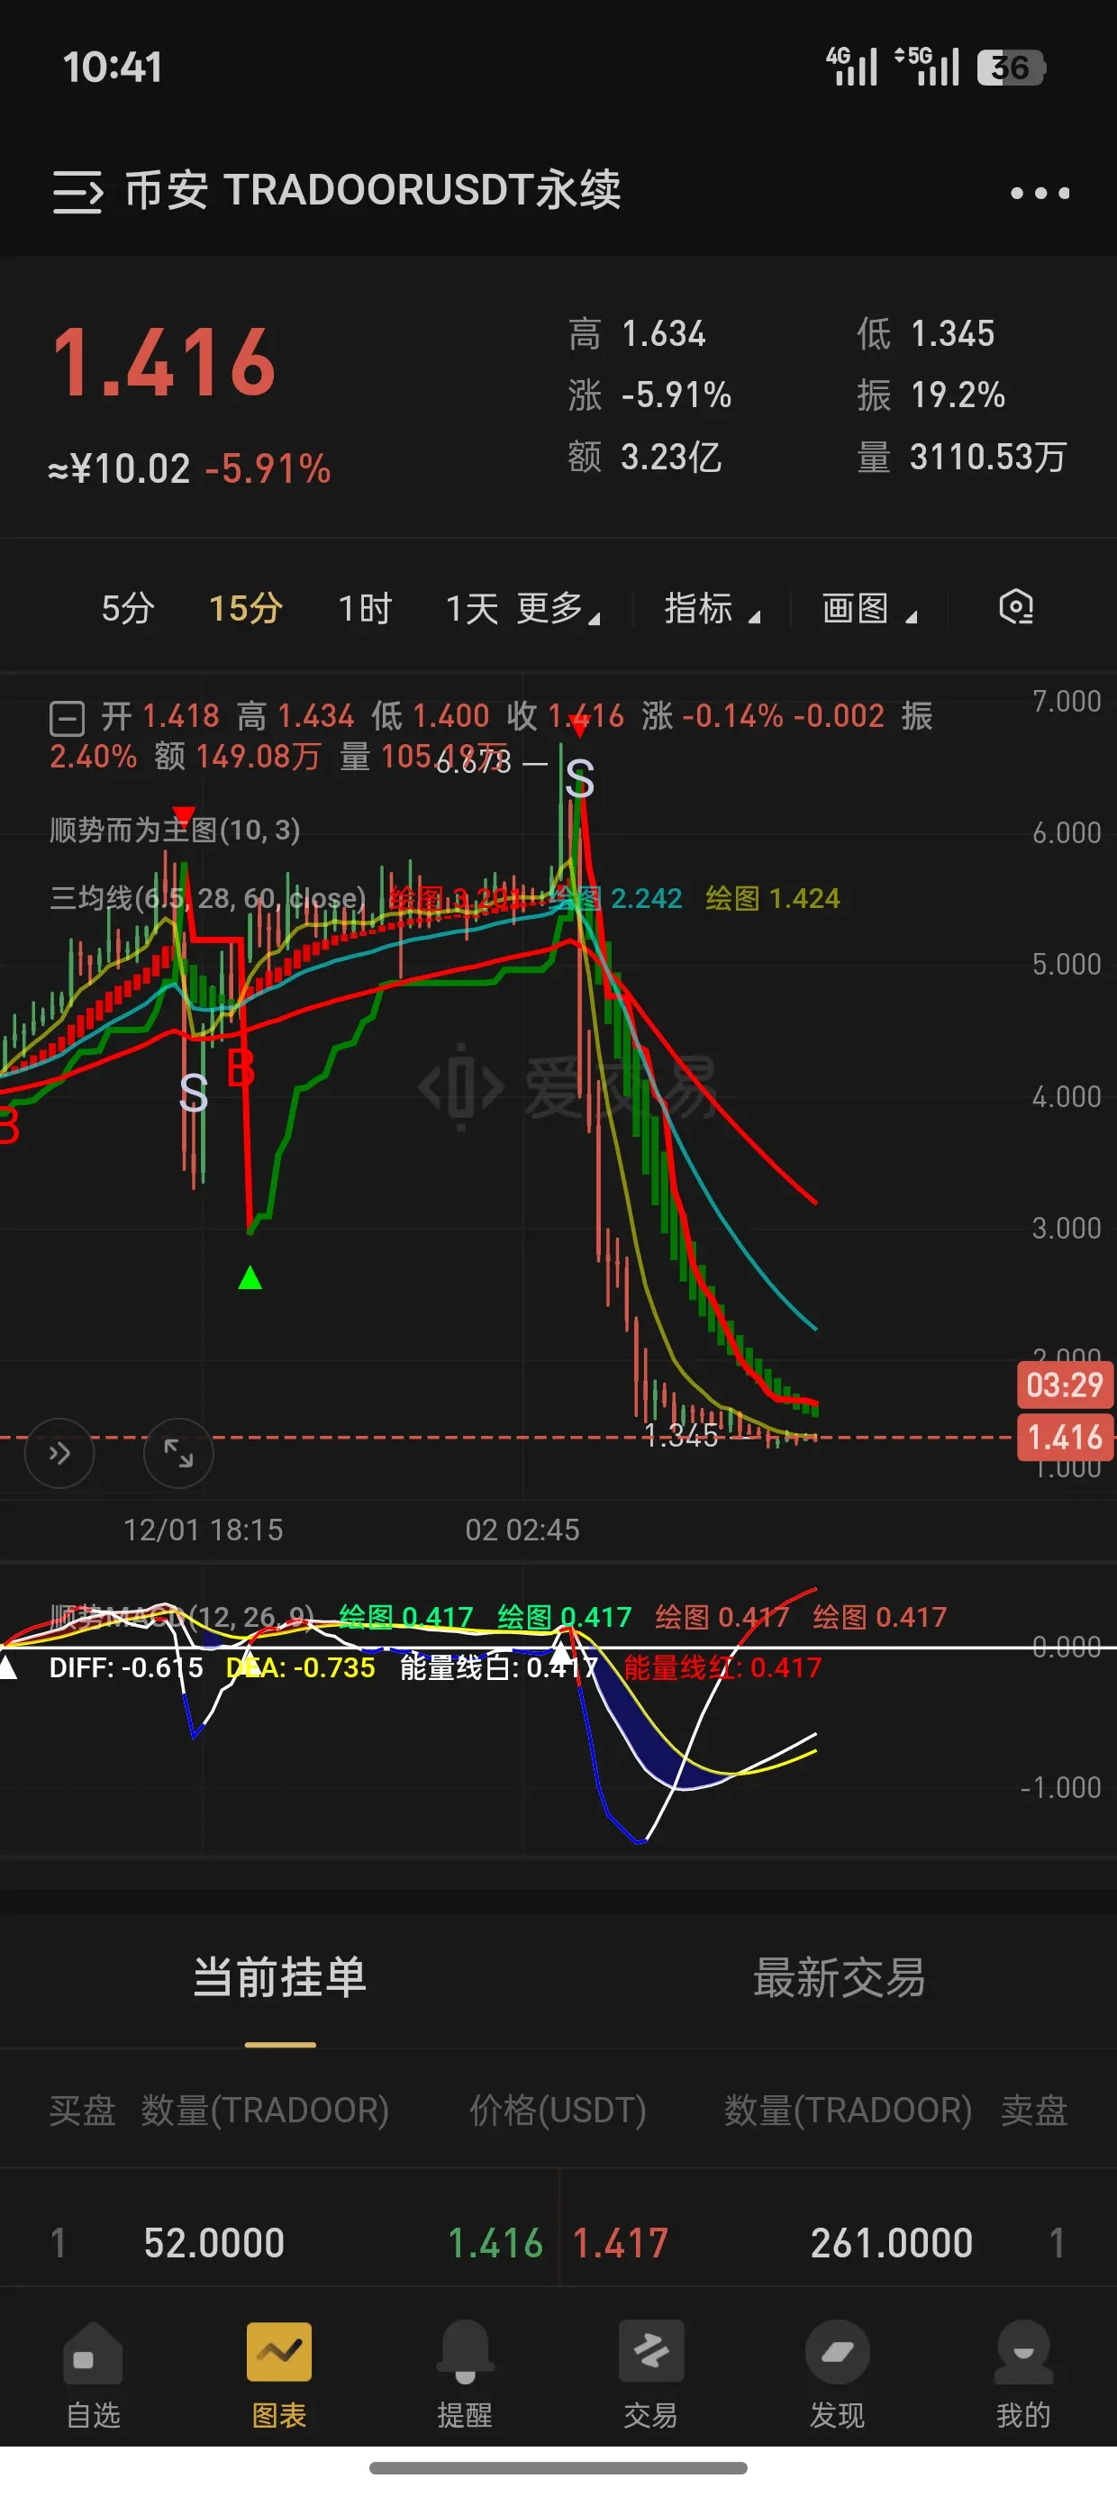The height and width of the screenshot is (2497, 1117).
Task: Tap the 能量线红: 0.417 readout
Action: pos(722,1667)
